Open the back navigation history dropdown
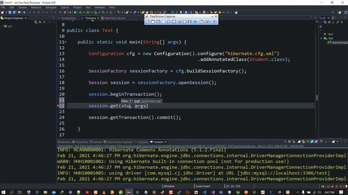Image resolution: width=348 pixels, height=195 pixels. (x=223, y=12)
